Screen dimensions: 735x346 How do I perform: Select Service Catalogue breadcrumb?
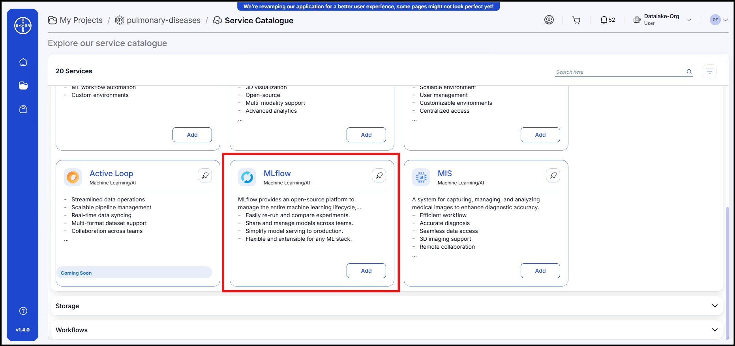pyautogui.click(x=259, y=20)
